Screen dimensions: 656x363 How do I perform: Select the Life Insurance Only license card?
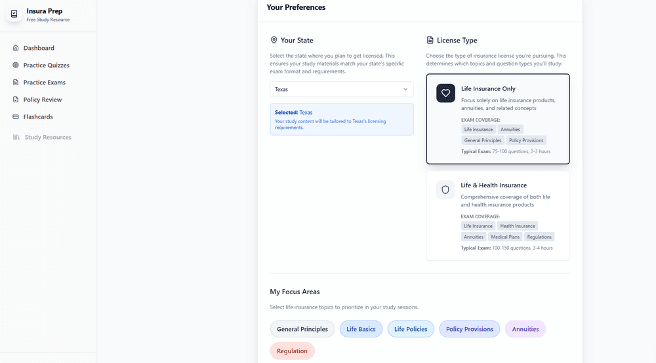[498, 119]
